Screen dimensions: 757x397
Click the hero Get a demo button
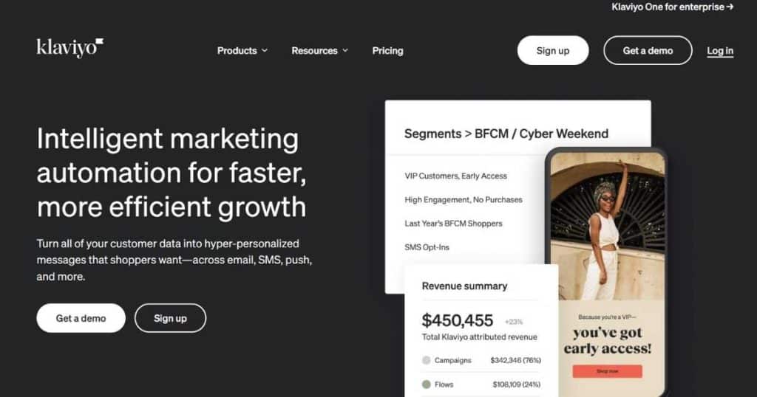click(81, 318)
